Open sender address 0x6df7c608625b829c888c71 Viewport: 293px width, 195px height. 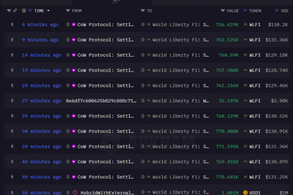click(101, 101)
